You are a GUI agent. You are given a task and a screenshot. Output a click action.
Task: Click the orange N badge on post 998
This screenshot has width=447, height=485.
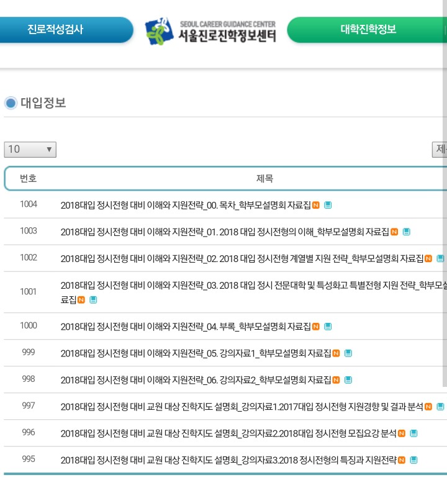336,380
